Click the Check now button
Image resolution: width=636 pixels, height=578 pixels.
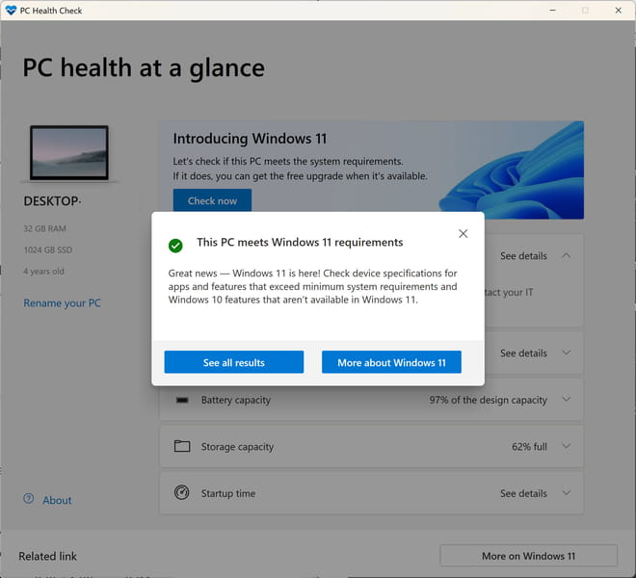pos(212,201)
